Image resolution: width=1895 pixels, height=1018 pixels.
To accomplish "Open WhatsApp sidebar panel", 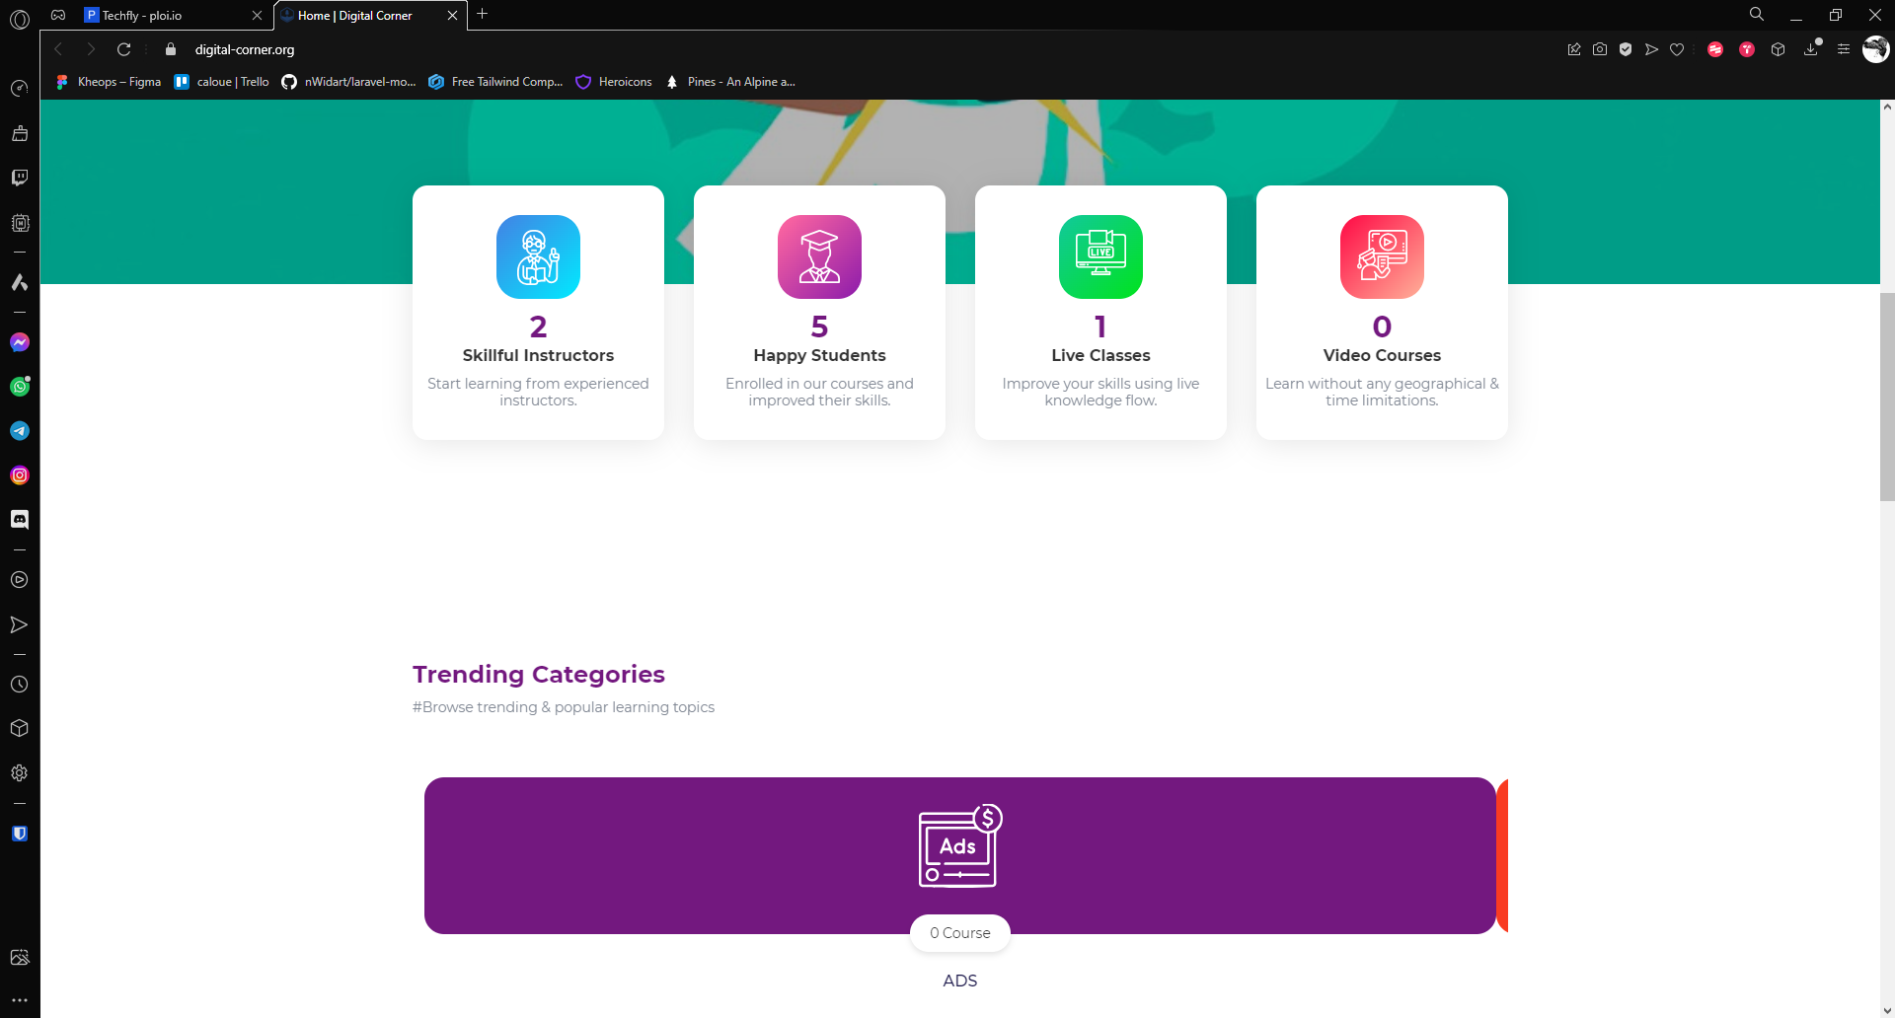I will point(20,387).
